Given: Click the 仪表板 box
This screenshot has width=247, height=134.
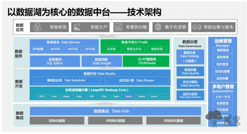Looking at the screenshot, I should tap(111, 49).
